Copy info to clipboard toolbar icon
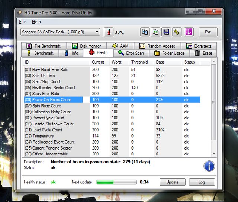 point(145,32)
